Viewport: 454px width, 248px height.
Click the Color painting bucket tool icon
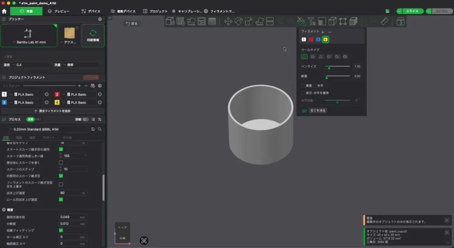point(301,21)
